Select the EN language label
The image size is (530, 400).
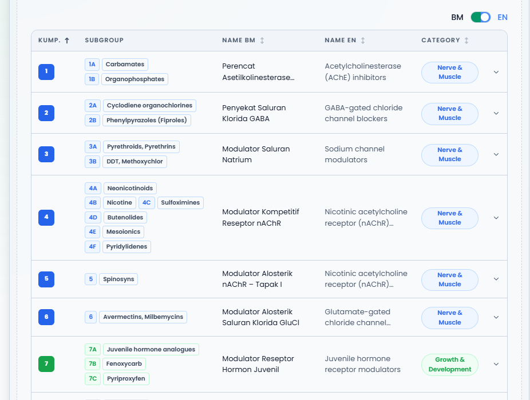[503, 17]
